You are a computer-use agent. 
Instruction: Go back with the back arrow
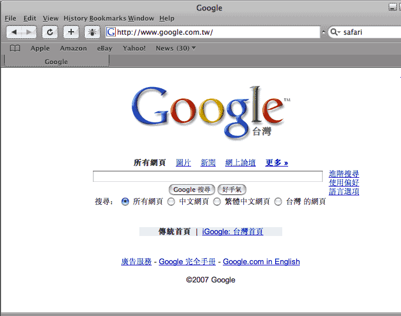point(14,32)
